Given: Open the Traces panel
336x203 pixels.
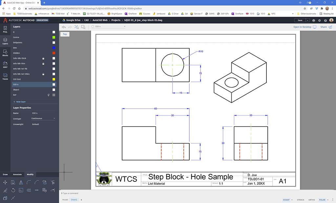Looking at the screenshot, I should pos(5,77).
